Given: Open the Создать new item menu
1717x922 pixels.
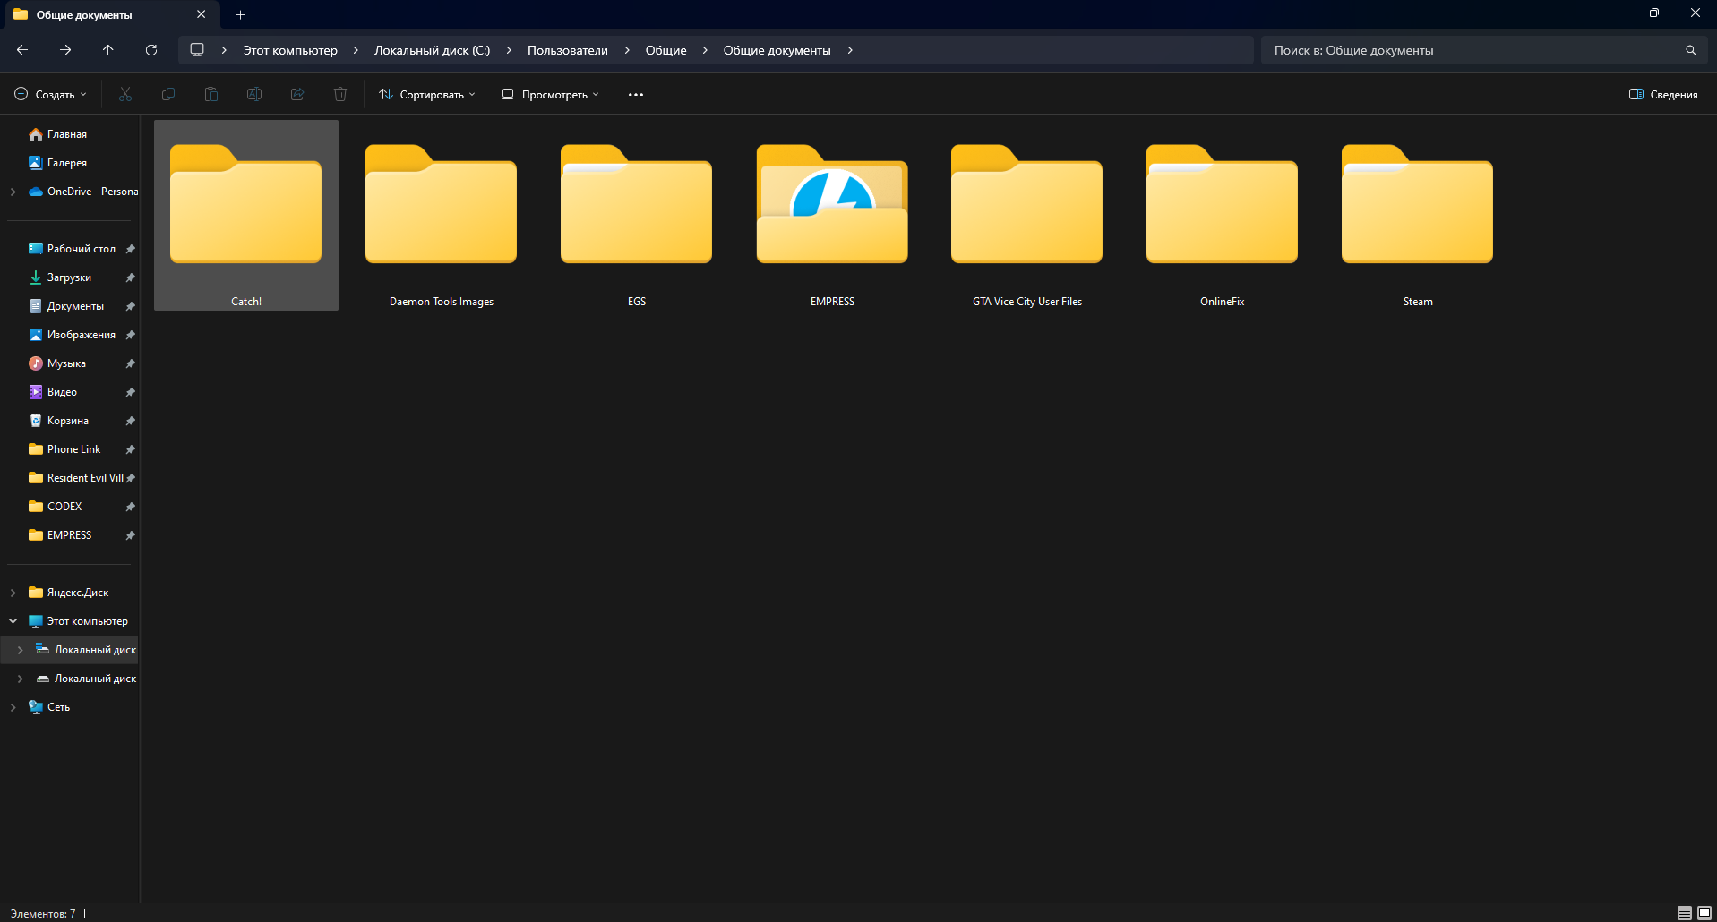Looking at the screenshot, I should pyautogui.click(x=51, y=94).
